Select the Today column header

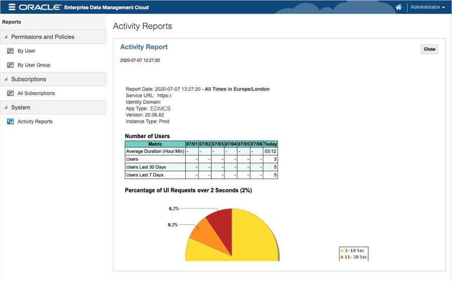point(270,144)
